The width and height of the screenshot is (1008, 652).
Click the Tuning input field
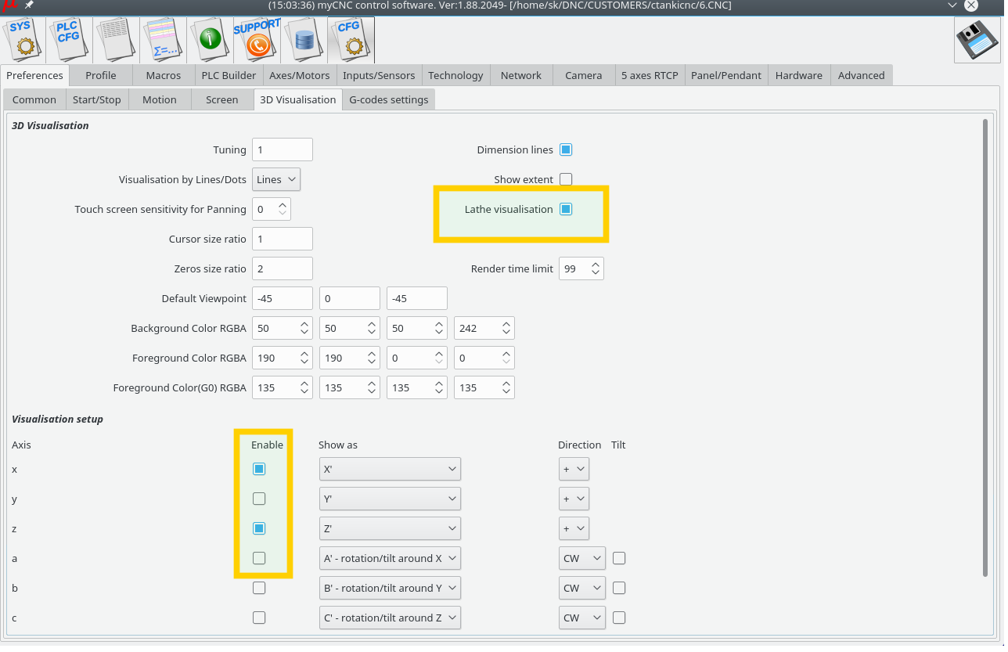click(x=282, y=149)
